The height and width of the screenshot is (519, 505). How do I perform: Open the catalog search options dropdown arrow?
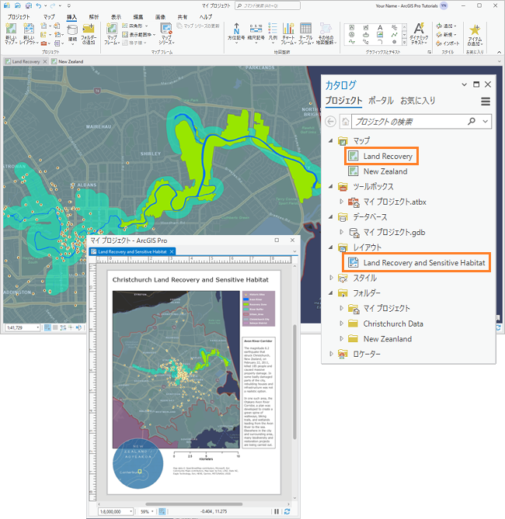point(485,122)
